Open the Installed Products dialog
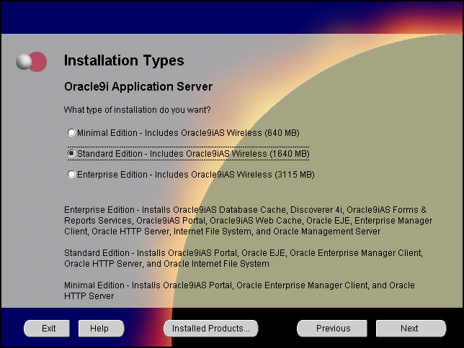The width and height of the screenshot is (464, 348). tap(210, 328)
